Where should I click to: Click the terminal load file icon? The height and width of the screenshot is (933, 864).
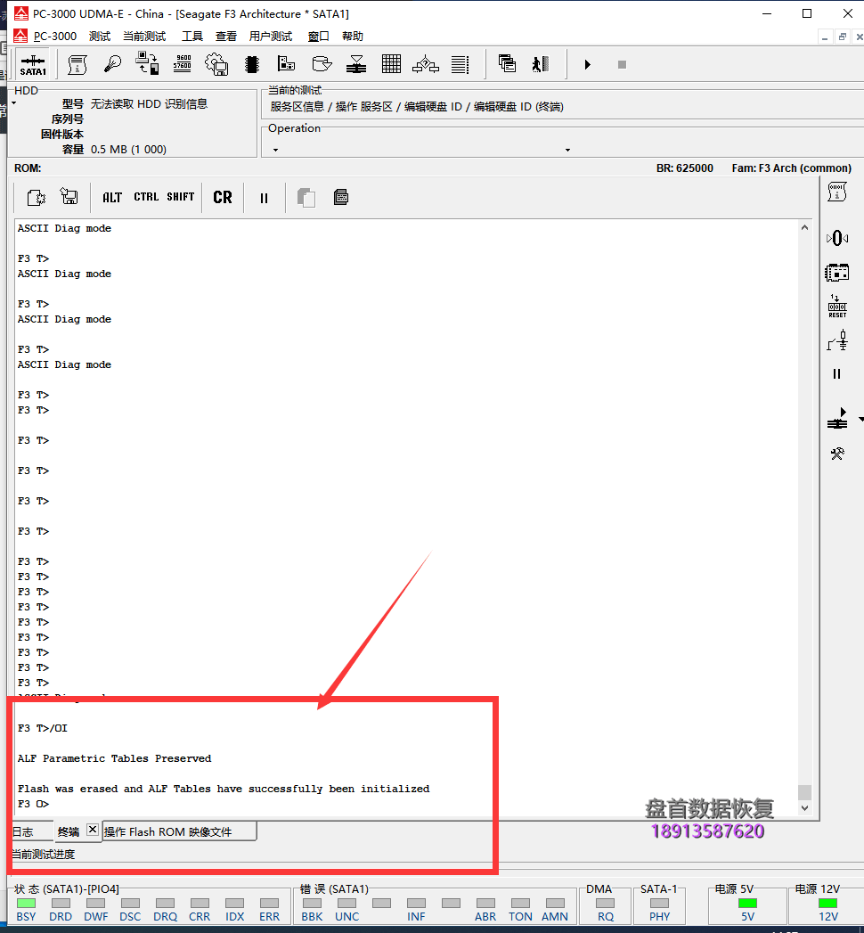[37, 197]
